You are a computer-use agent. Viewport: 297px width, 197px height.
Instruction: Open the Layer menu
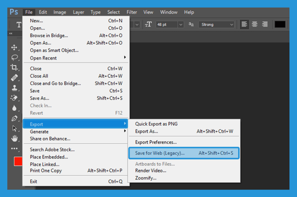pos(79,12)
